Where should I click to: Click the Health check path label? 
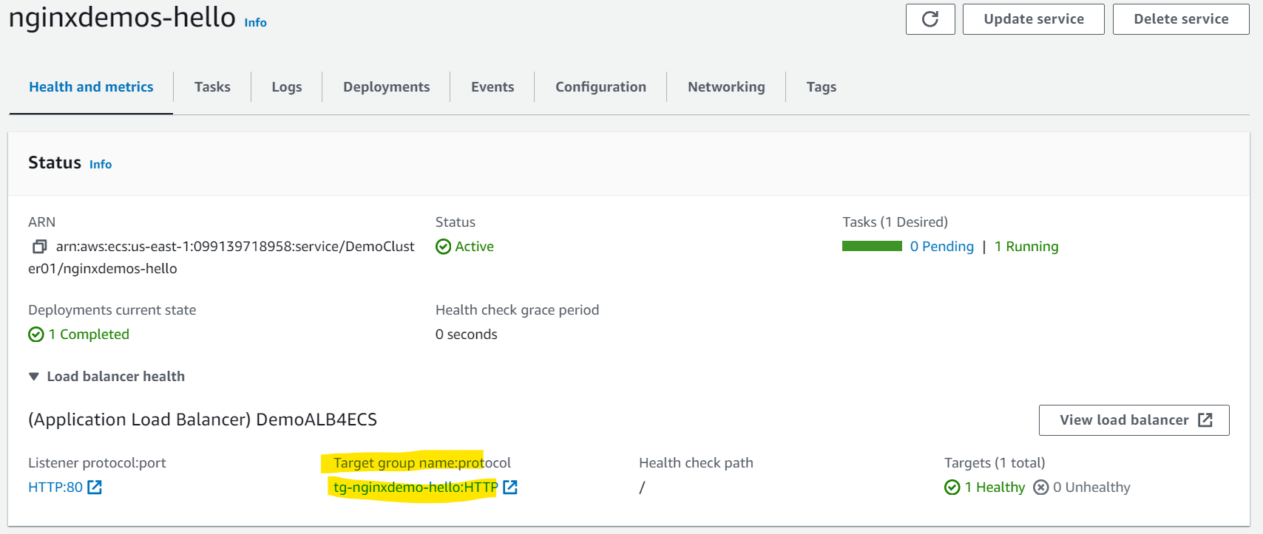point(696,463)
